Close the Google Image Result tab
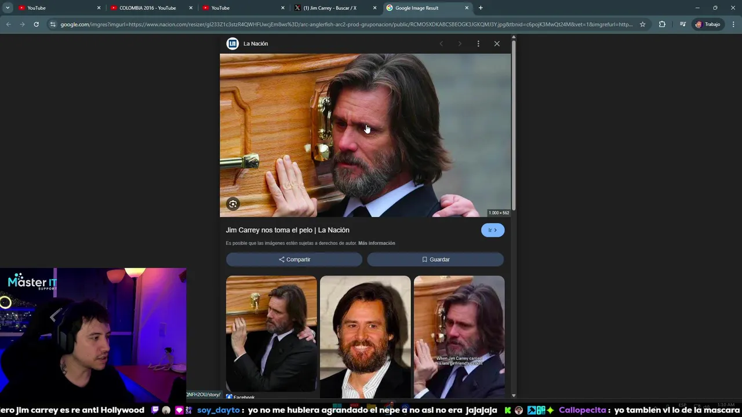The height and width of the screenshot is (417, 742). pos(467,8)
